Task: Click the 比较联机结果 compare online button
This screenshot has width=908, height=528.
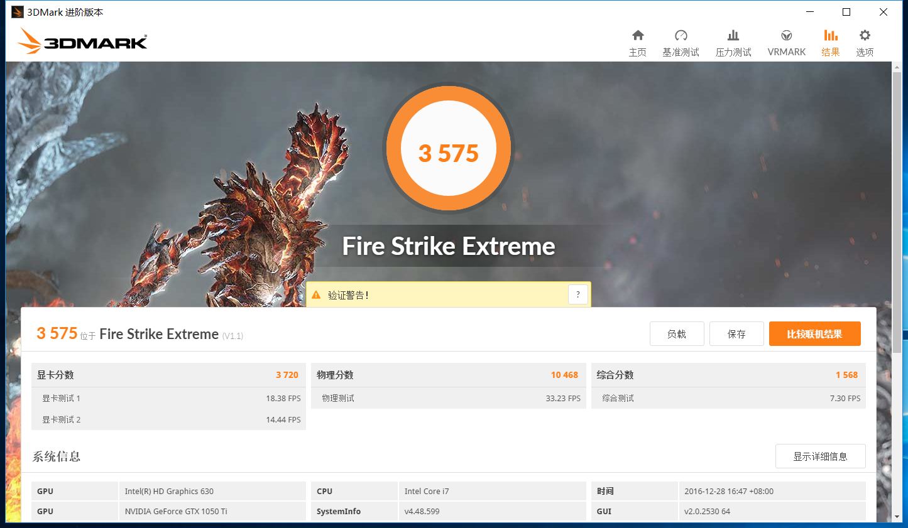Action: 815,334
